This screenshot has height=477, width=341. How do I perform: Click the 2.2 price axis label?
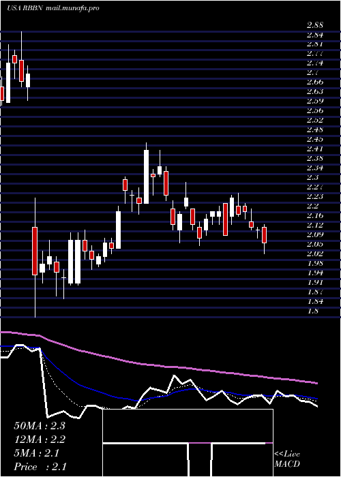(312, 206)
